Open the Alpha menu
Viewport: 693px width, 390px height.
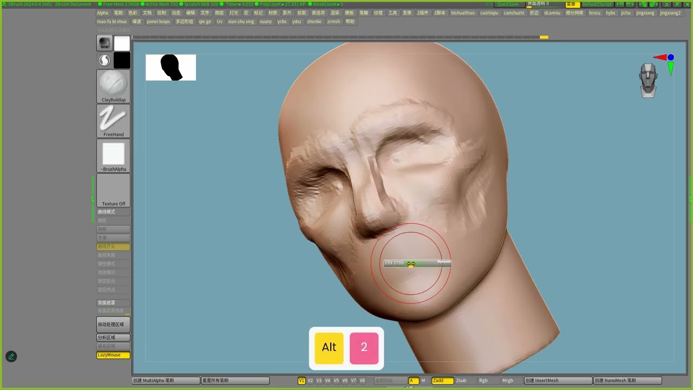102,13
